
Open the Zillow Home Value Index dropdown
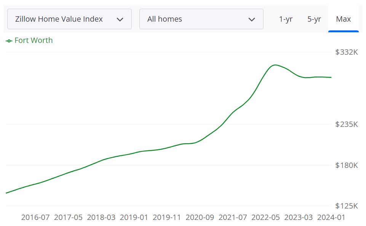(69, 19)
